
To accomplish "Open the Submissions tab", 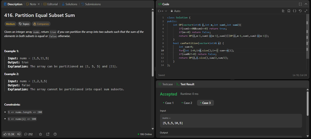I will click(x=91, y=4).
